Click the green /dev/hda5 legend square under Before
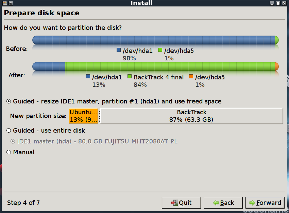The image size is (289, 213). pyautogui.click(x=160, y=50)
